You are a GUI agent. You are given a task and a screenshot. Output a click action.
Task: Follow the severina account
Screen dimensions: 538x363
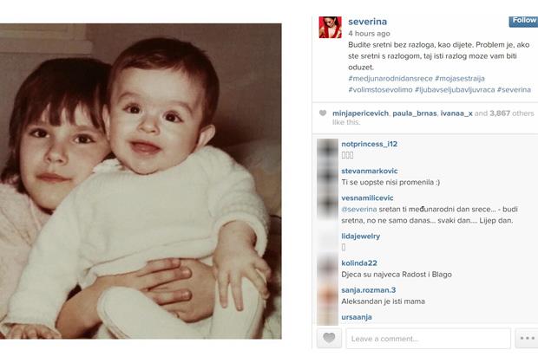click(x=523, y=21)
